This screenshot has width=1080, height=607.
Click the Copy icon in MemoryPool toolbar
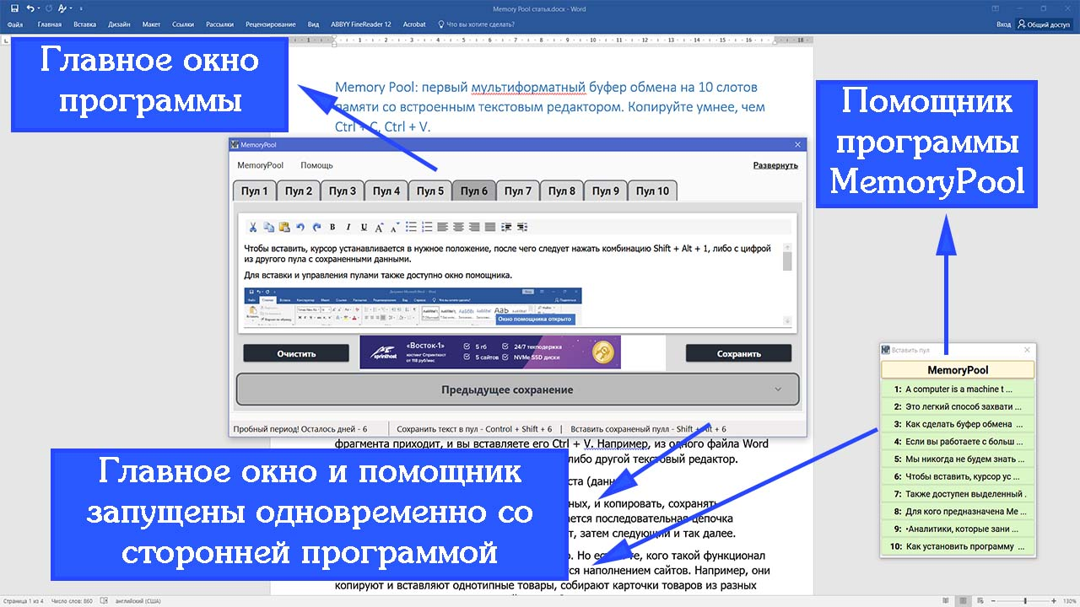coord(269,226)
